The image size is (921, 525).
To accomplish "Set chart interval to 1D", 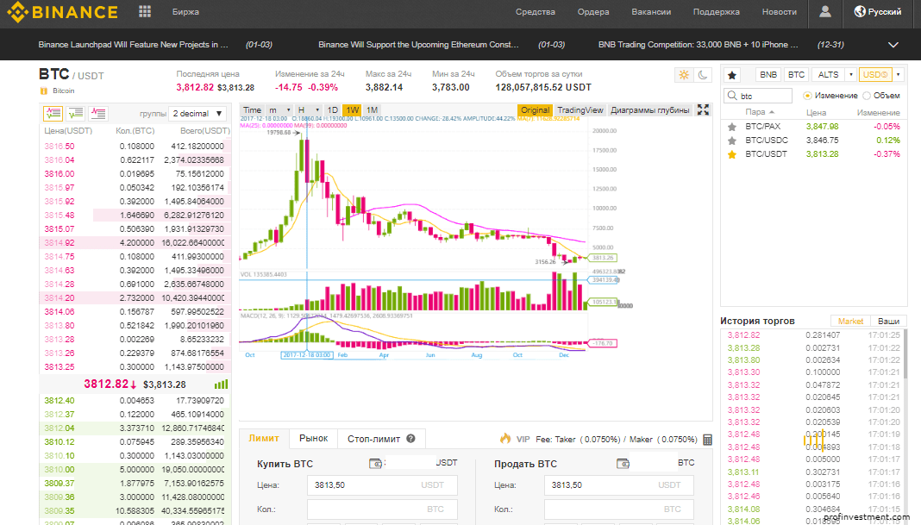I will coord(332,110).
